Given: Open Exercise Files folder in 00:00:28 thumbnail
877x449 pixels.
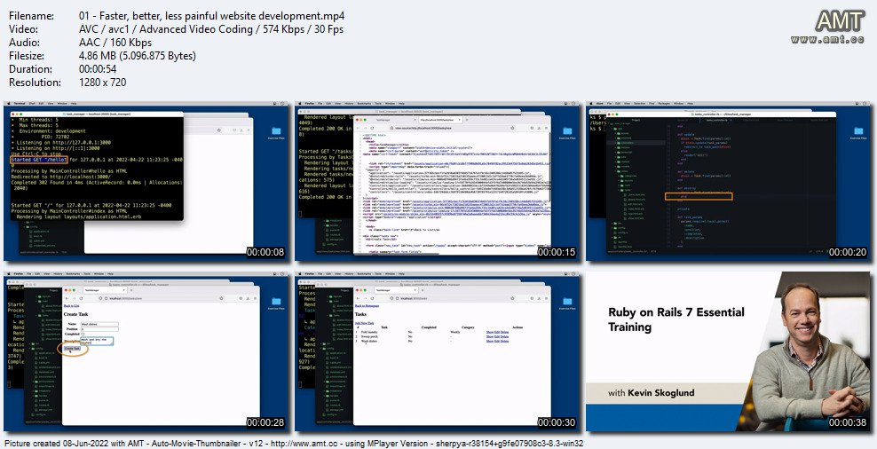Looking at the screenshot, I should 276,303.
